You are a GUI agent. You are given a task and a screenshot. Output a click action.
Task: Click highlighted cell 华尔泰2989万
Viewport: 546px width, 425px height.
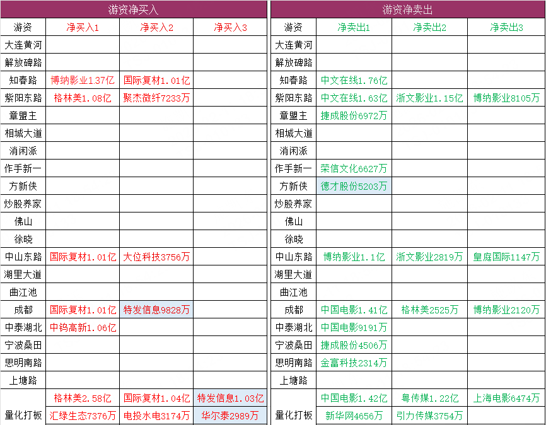[x=230, y=416]
